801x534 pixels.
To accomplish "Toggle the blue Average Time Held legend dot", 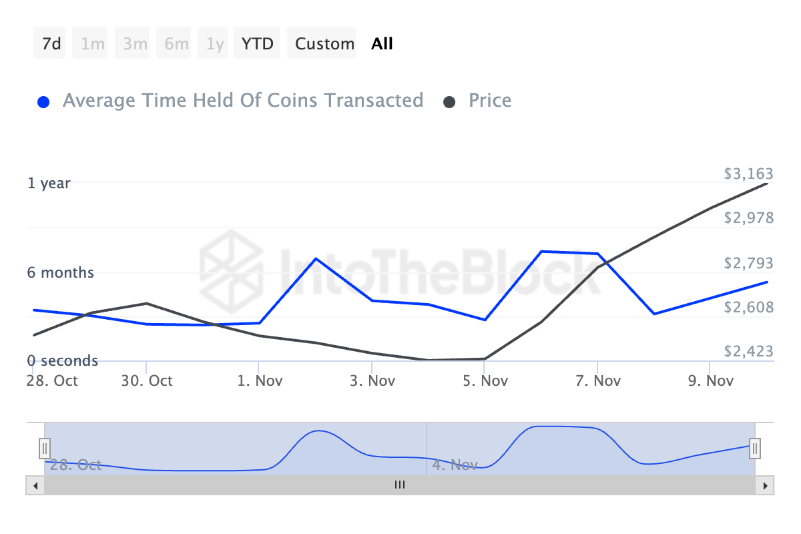I will click(44, 102).
